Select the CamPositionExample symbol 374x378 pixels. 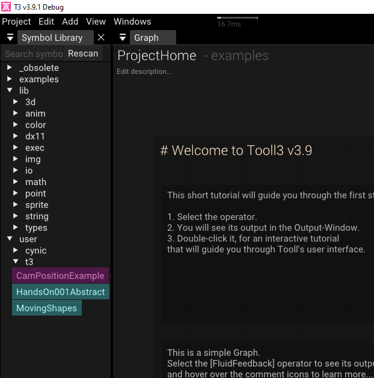[60, 275]
